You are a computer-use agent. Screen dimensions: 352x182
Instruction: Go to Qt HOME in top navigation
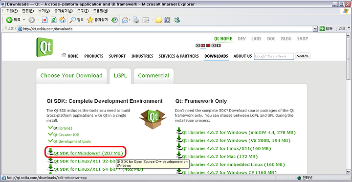(223, 39)
